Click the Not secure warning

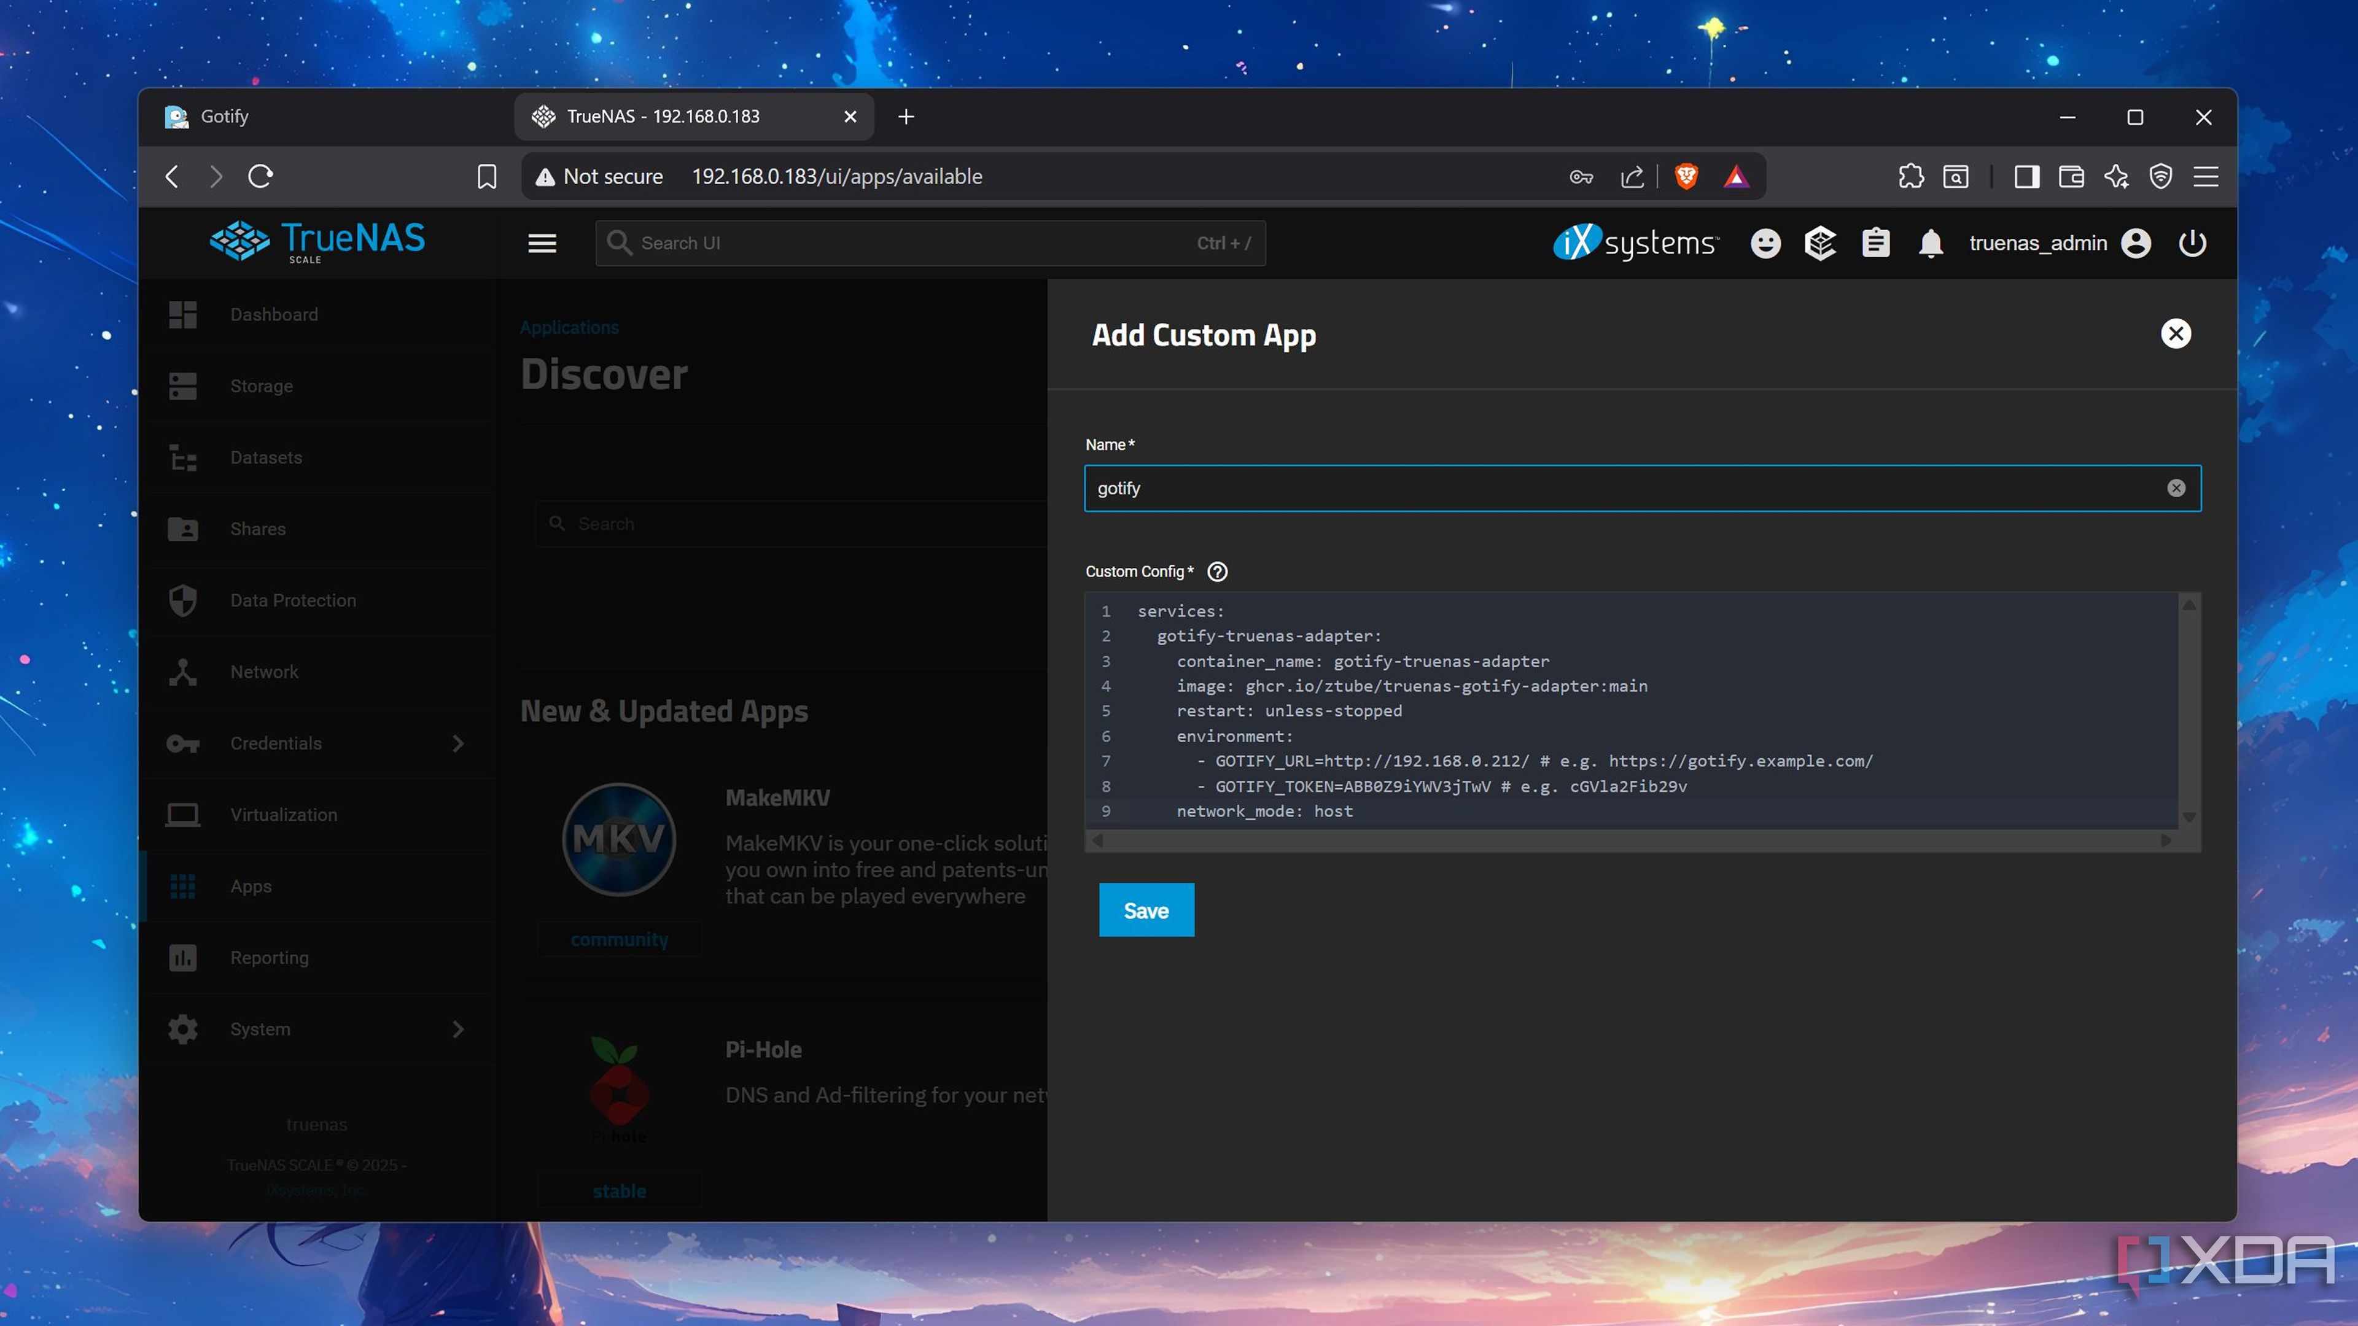tap(599, 176)
